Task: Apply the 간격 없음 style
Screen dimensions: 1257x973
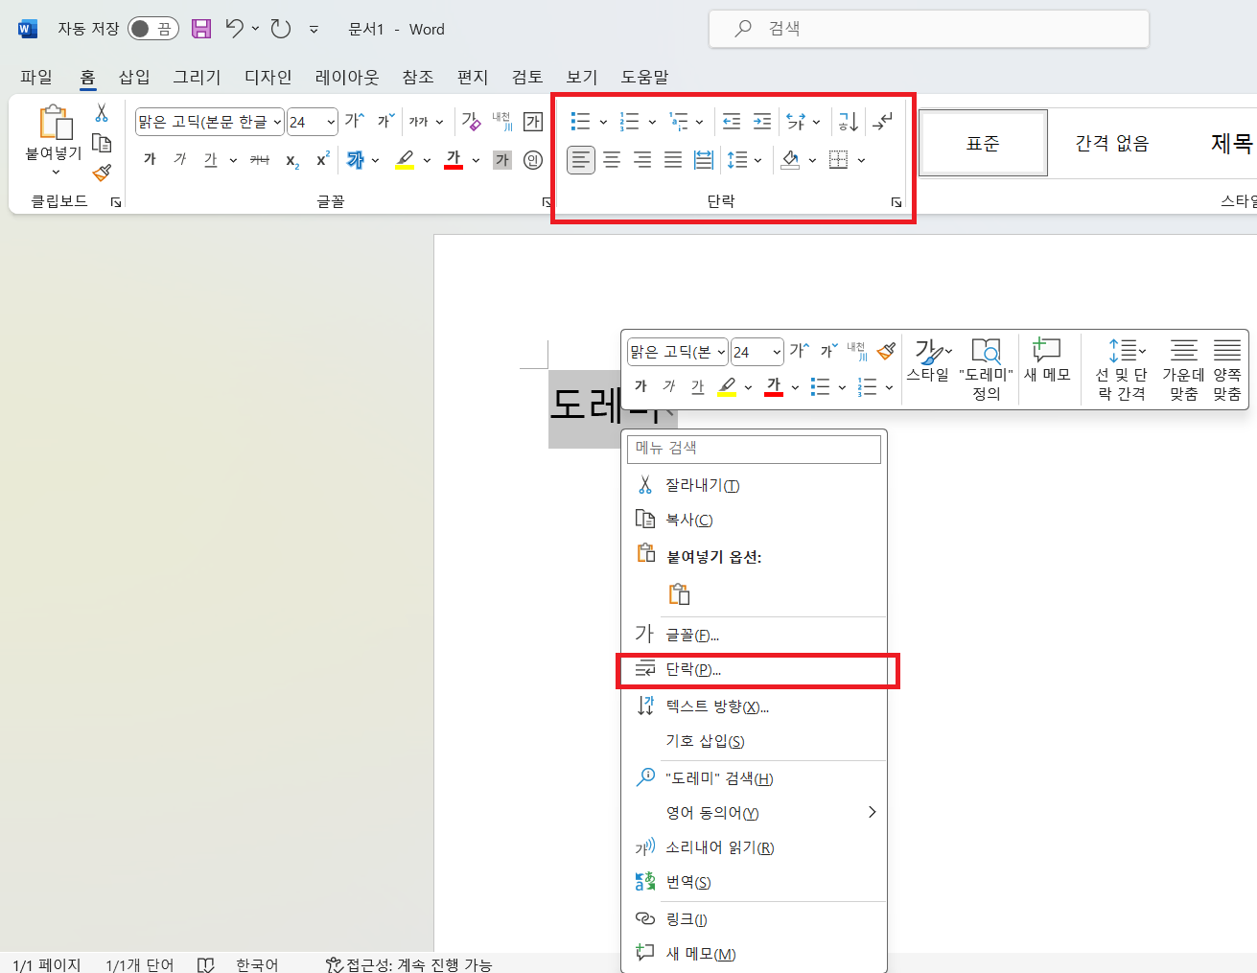Action: tap(1112, 143)
